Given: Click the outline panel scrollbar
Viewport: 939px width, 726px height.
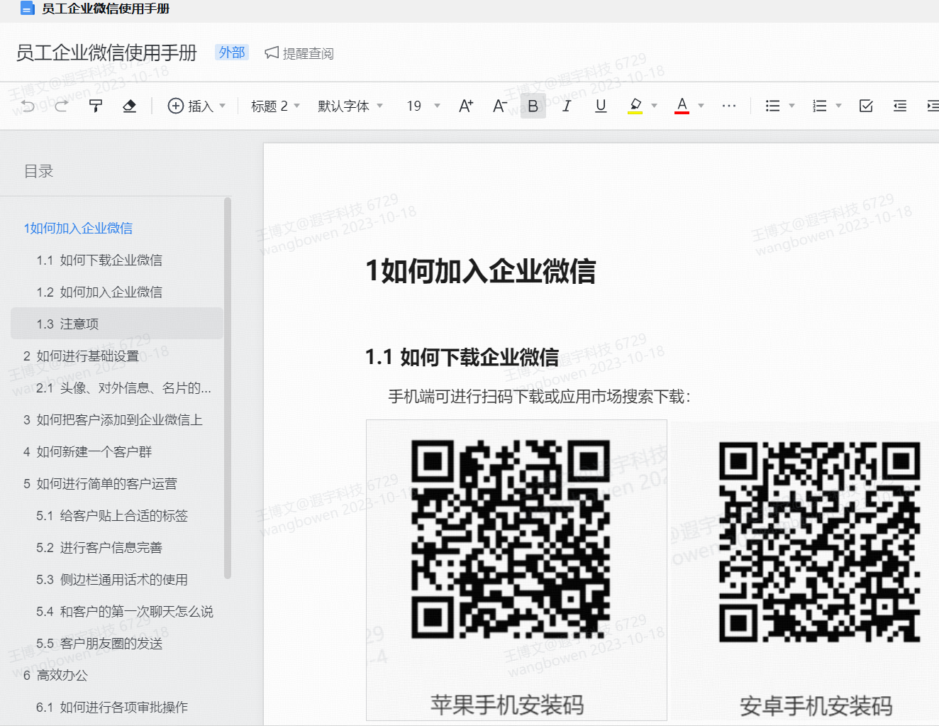Looking at the screenshot, I should coord(228,388).
